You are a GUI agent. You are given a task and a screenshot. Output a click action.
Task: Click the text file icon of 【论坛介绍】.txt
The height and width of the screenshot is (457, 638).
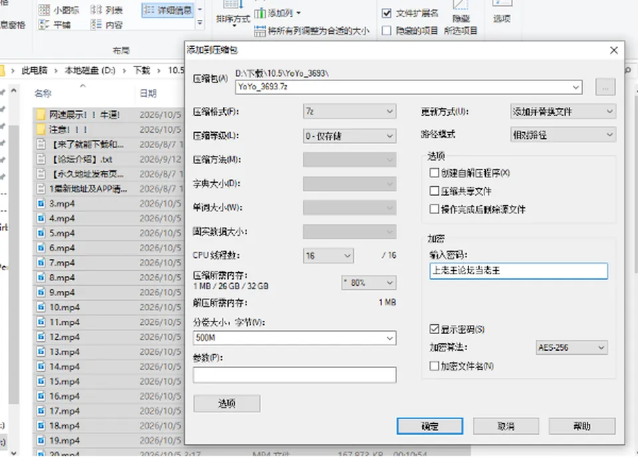point(41,159)
